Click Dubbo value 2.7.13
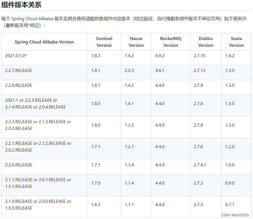 [199, 71]
